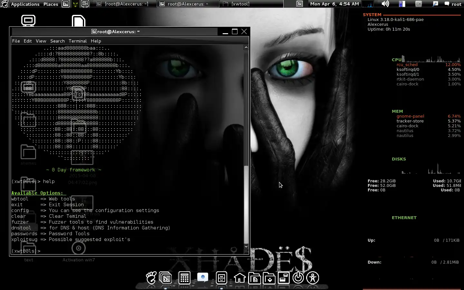The image size is (464, 290).
Task: Open the GNOME foot menu in the dock
Action: pyautogui.click(x=151, y=278)
